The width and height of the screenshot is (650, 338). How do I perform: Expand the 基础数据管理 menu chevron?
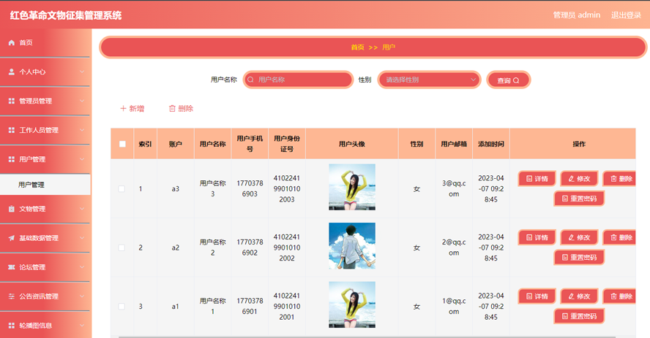click(x=82, y=238)
